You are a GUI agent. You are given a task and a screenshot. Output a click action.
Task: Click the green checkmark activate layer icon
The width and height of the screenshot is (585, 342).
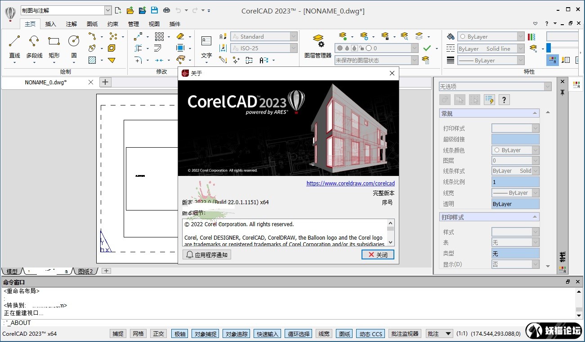427,48
